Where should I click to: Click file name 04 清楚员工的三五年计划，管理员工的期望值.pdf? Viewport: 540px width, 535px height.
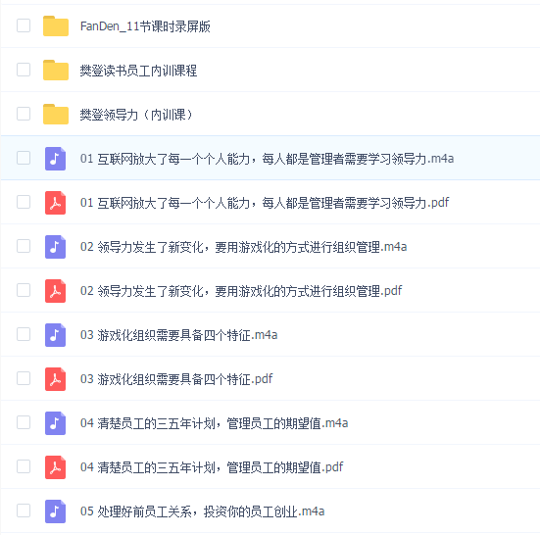coord(212,467)
